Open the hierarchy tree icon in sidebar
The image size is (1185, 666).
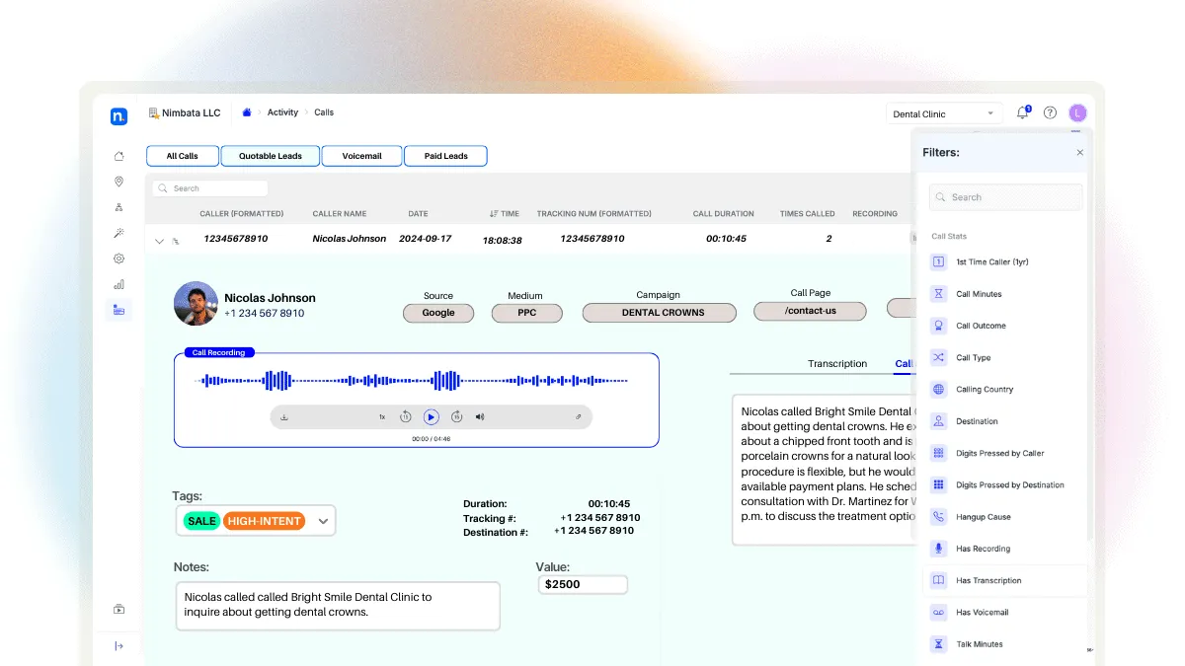(118, 207)
